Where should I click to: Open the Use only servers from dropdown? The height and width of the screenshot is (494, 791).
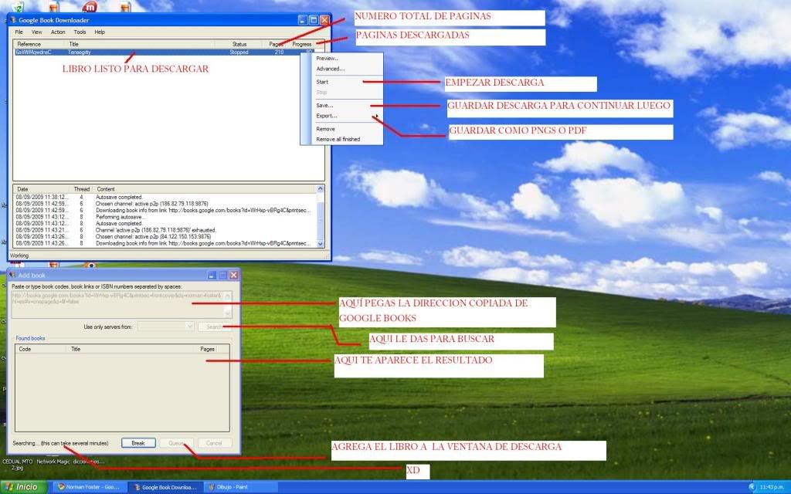[x=165, y=327]
